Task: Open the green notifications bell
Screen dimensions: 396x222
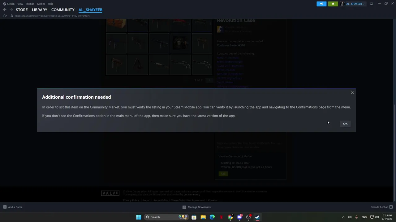Action: [333, 4]
